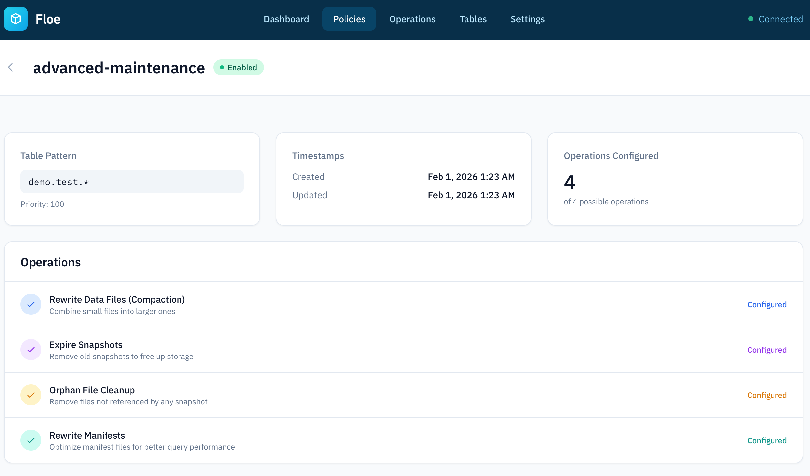Click the Enabled status badge
Viewport: 810px width, 476px height.
(x=238, y=68)
